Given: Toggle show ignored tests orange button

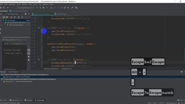Looking at the screenshot, I should 7,17.
